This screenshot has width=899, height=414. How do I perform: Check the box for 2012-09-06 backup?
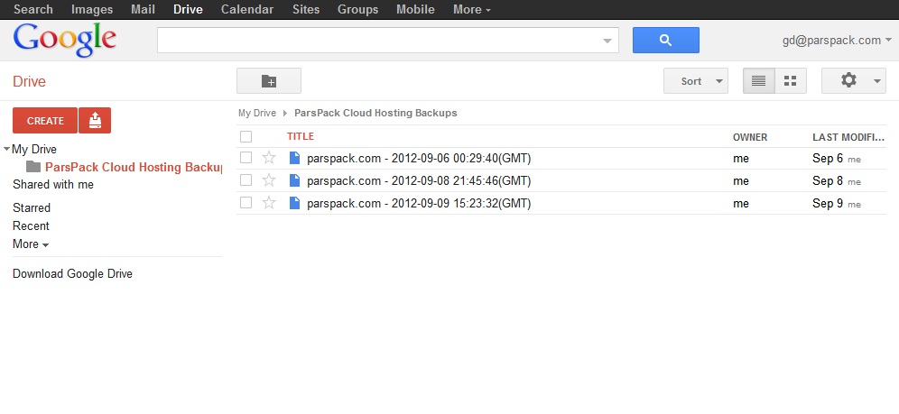pos(246,158)
